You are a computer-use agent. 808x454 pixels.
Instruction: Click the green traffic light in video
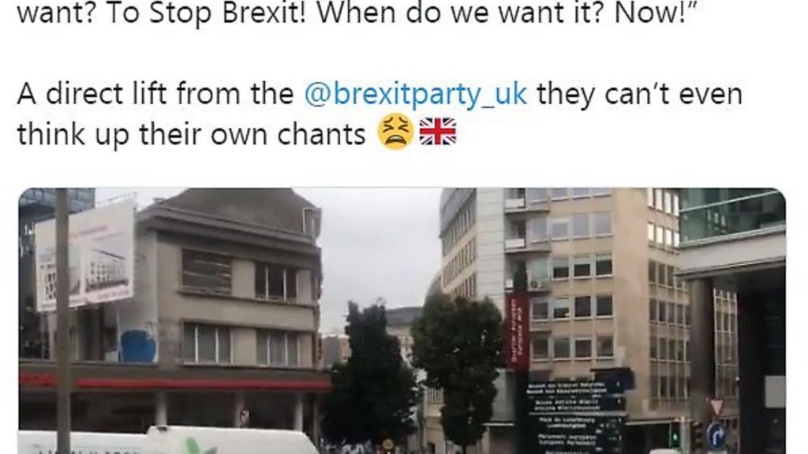(675, 439)
